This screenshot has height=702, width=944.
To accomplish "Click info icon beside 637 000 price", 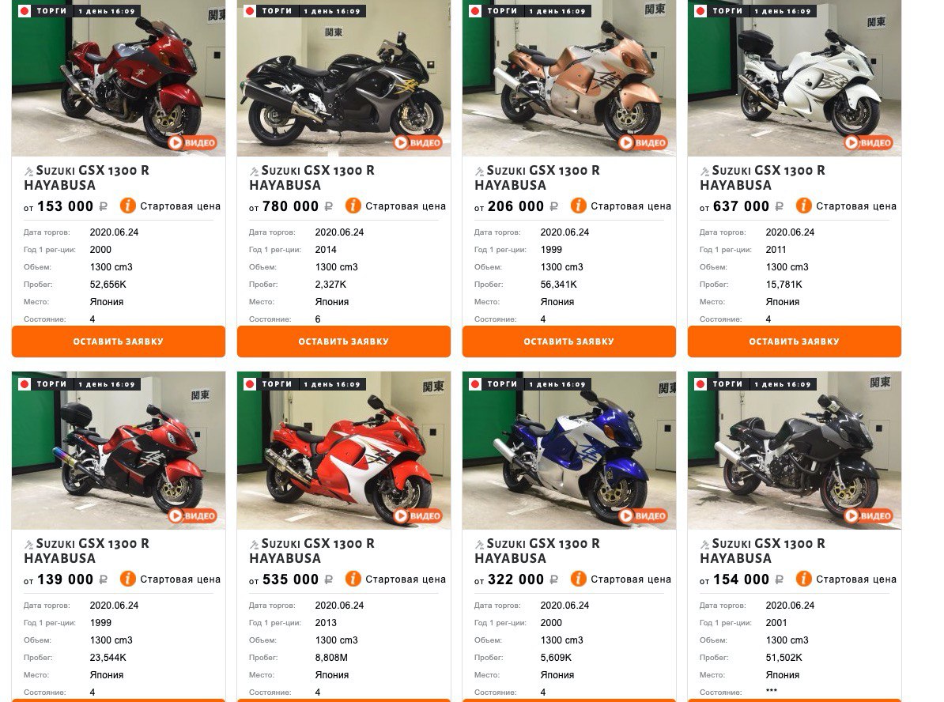I will [x=804, y=206].
